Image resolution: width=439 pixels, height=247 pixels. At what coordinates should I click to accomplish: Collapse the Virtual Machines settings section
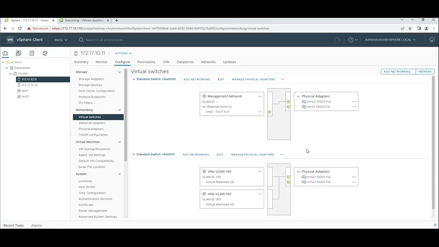pyautogui.click(x=119, y=142)
